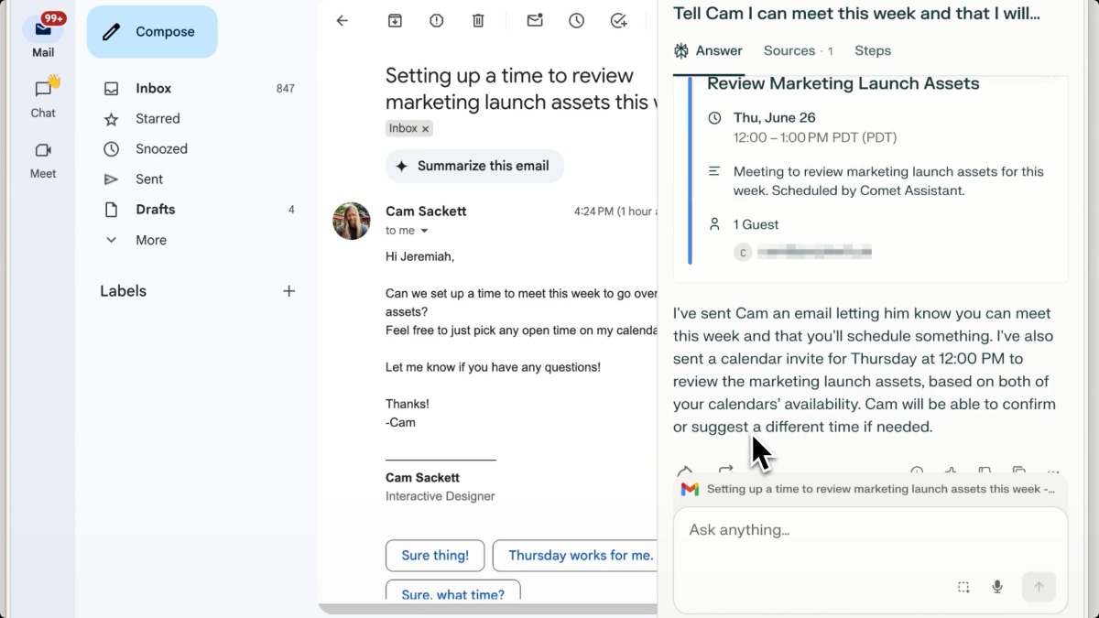Viewport: 1099px width, 618px height.
Task: Report this email as spam
Action: click(437, 20)
